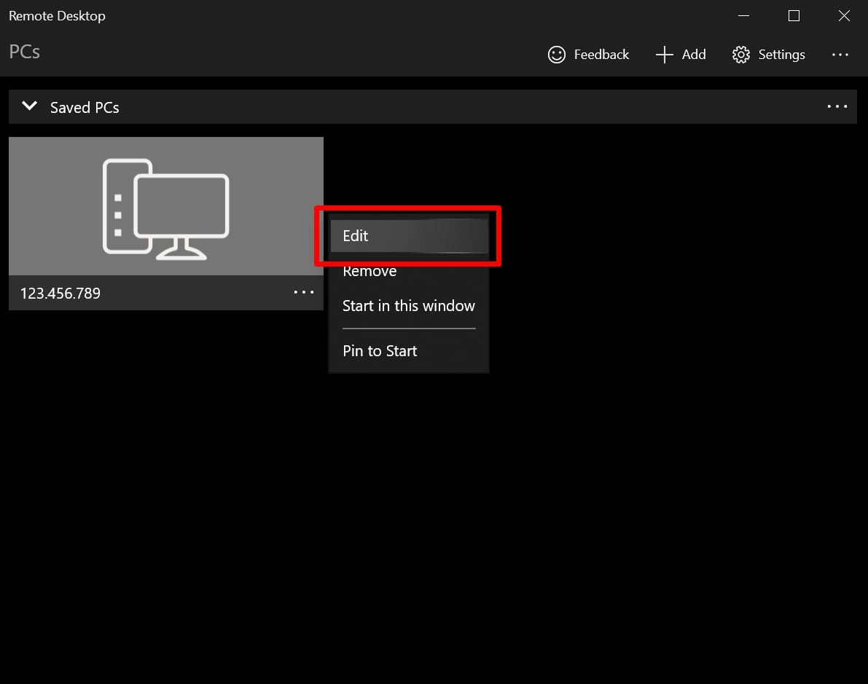Click the Add plus icon
The image size is (868, 684).
tap(664, 54)
